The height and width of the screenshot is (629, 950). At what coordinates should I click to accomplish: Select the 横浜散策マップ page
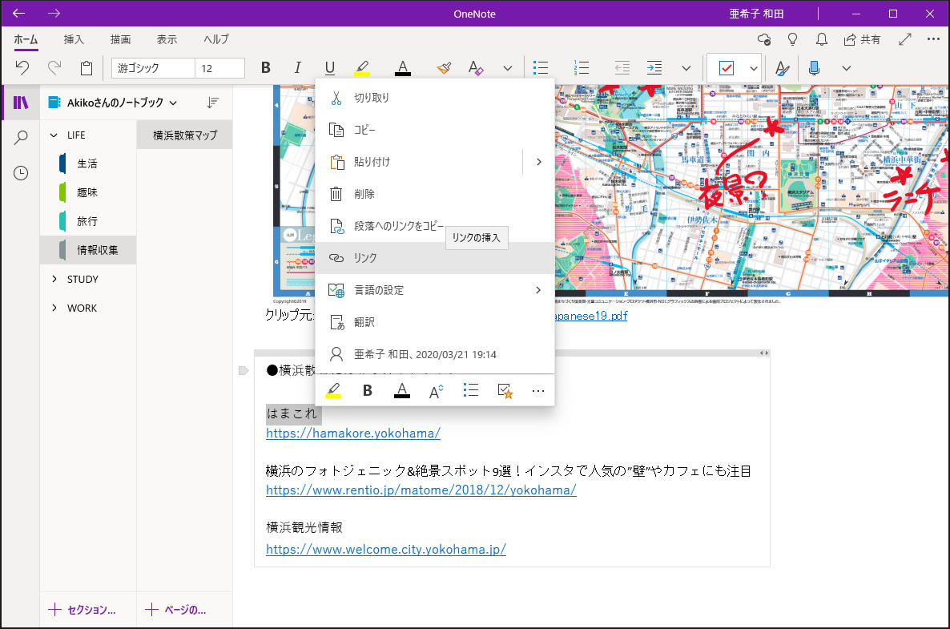point(185,135)
